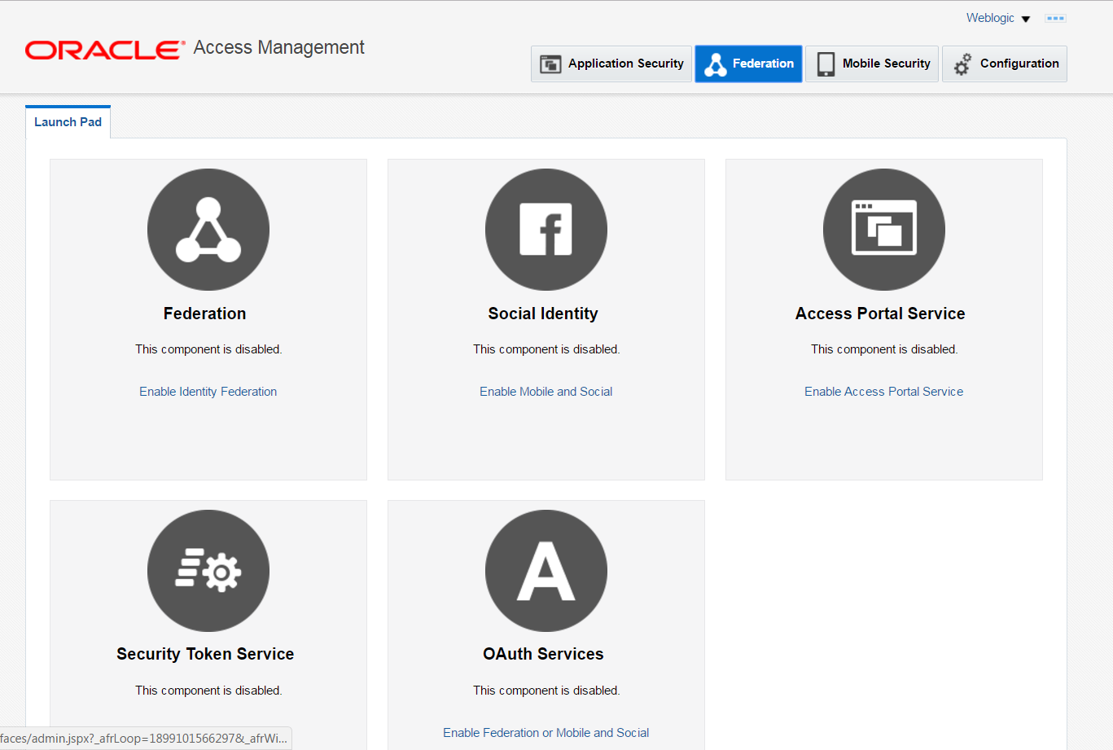This screenshot has width=1113, height=750.
Task: Enable Access Portal Service
Action: click(883, 391)
